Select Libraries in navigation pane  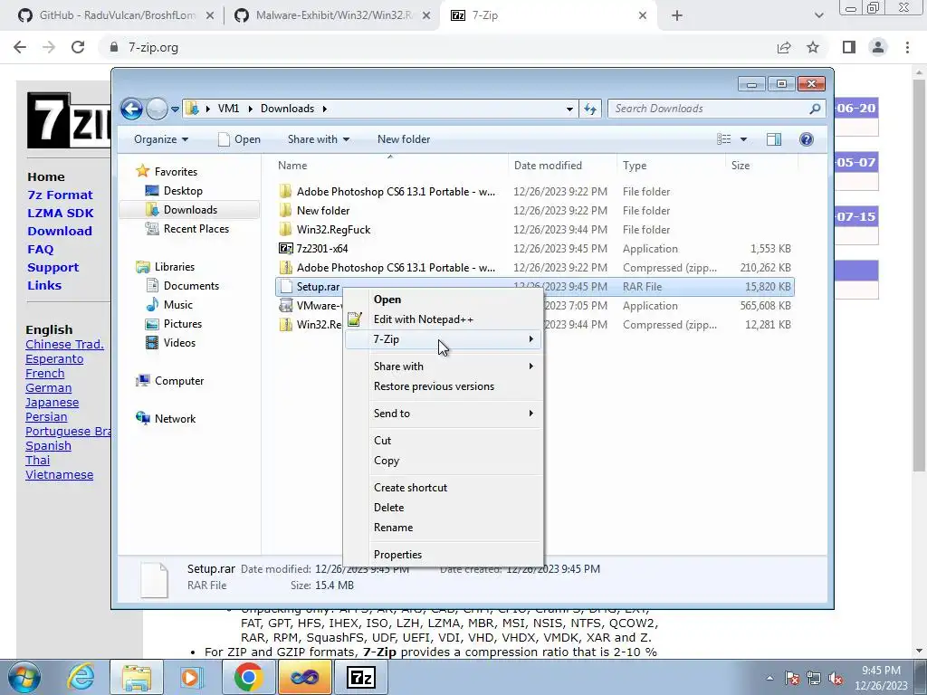tap(165, 267)
